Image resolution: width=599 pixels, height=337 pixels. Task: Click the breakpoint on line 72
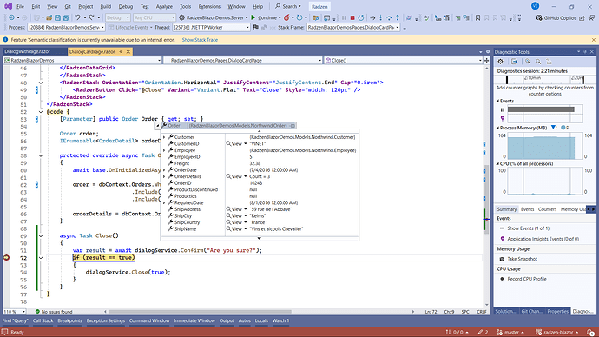pos(6,257)
